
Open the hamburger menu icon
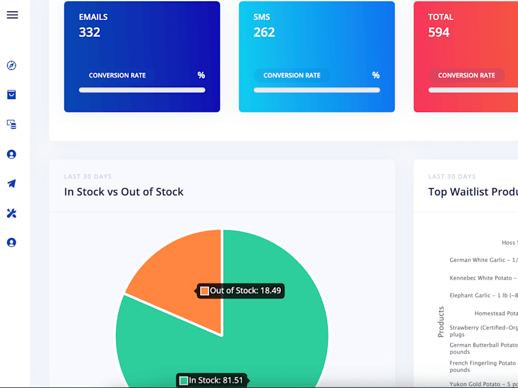click(12, 15)
